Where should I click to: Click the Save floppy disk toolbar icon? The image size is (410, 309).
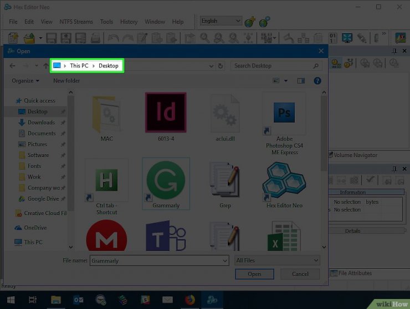(x=52, y=38)
